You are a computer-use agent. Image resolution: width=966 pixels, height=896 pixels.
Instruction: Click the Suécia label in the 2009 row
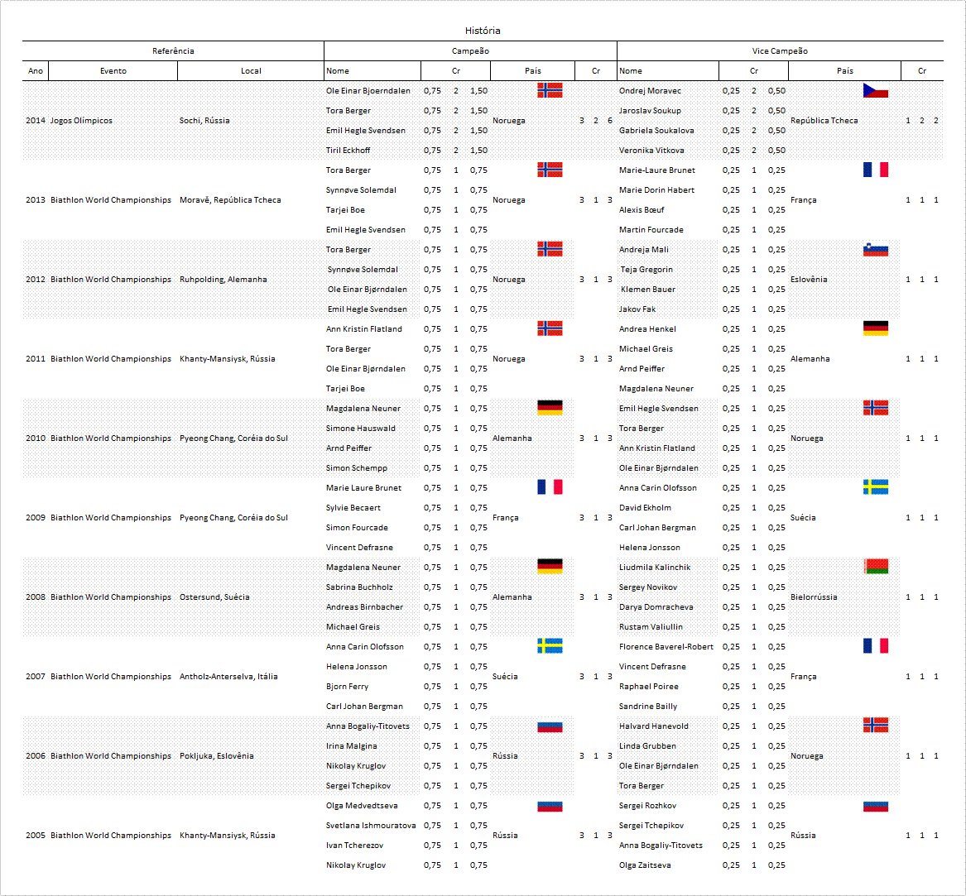(803, 518)
